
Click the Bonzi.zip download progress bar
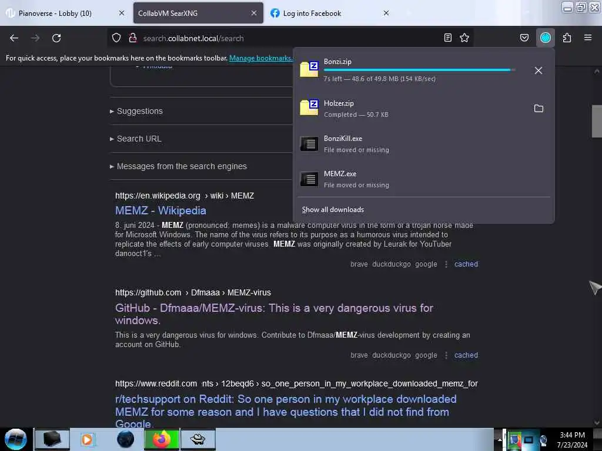click(419, 70)
